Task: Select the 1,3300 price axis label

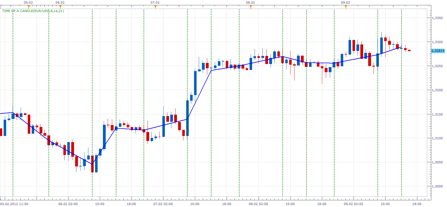Action: [x=437, y=42]
